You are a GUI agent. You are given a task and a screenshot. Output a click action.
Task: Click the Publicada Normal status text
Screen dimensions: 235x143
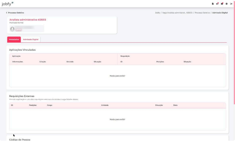click(16, 23)
